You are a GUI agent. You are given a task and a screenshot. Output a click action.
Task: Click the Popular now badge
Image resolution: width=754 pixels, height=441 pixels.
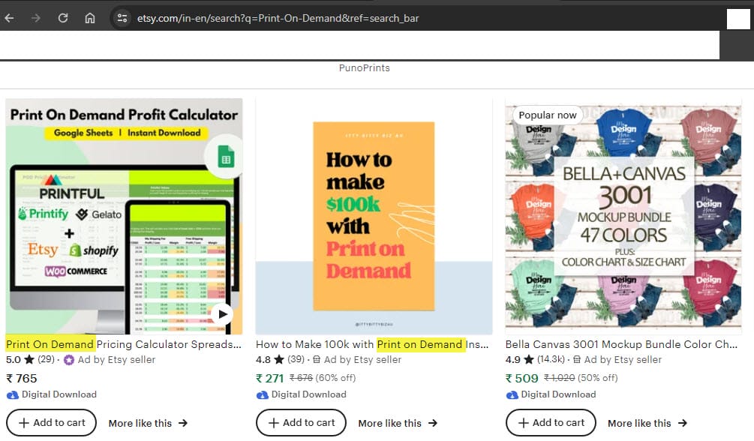(x=547, y=115)
